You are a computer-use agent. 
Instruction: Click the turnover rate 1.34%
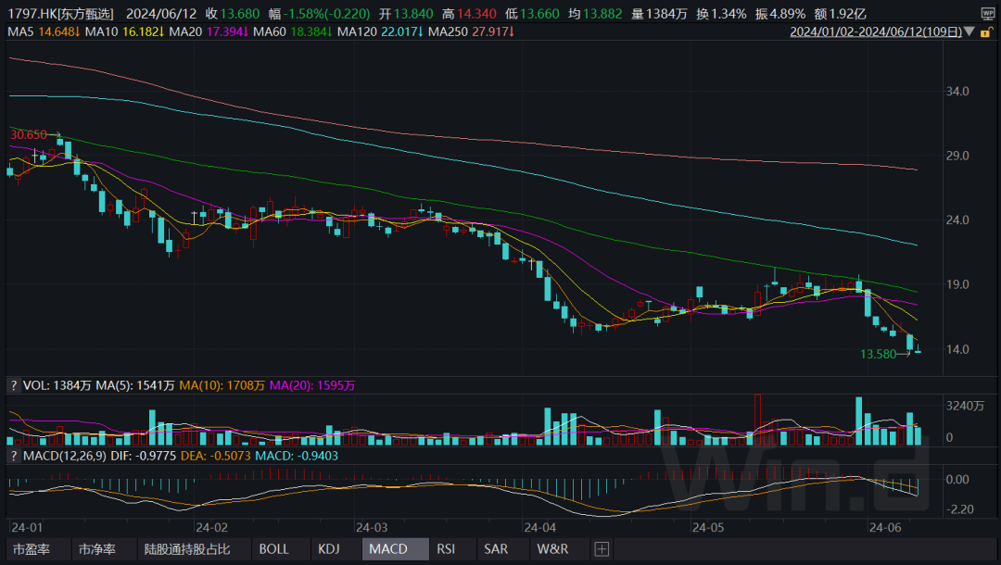(729, 14)
